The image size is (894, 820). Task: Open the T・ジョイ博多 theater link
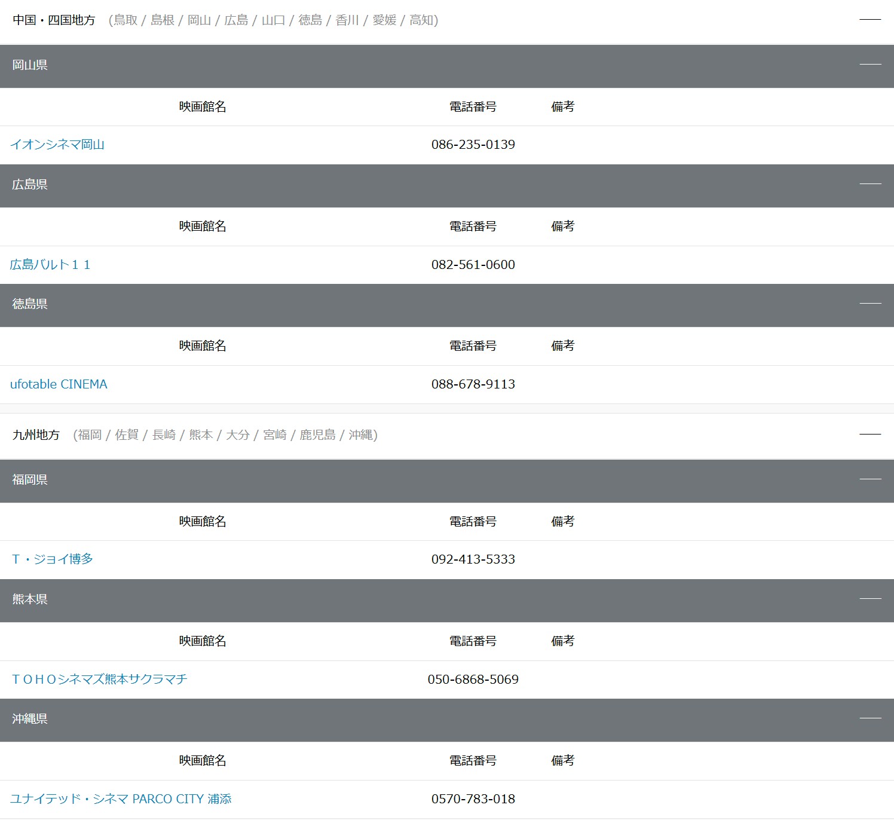point(53,559)
